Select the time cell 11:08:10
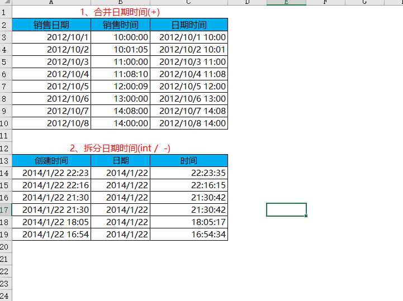Screen dimensions: 403x301 (120, 74)
